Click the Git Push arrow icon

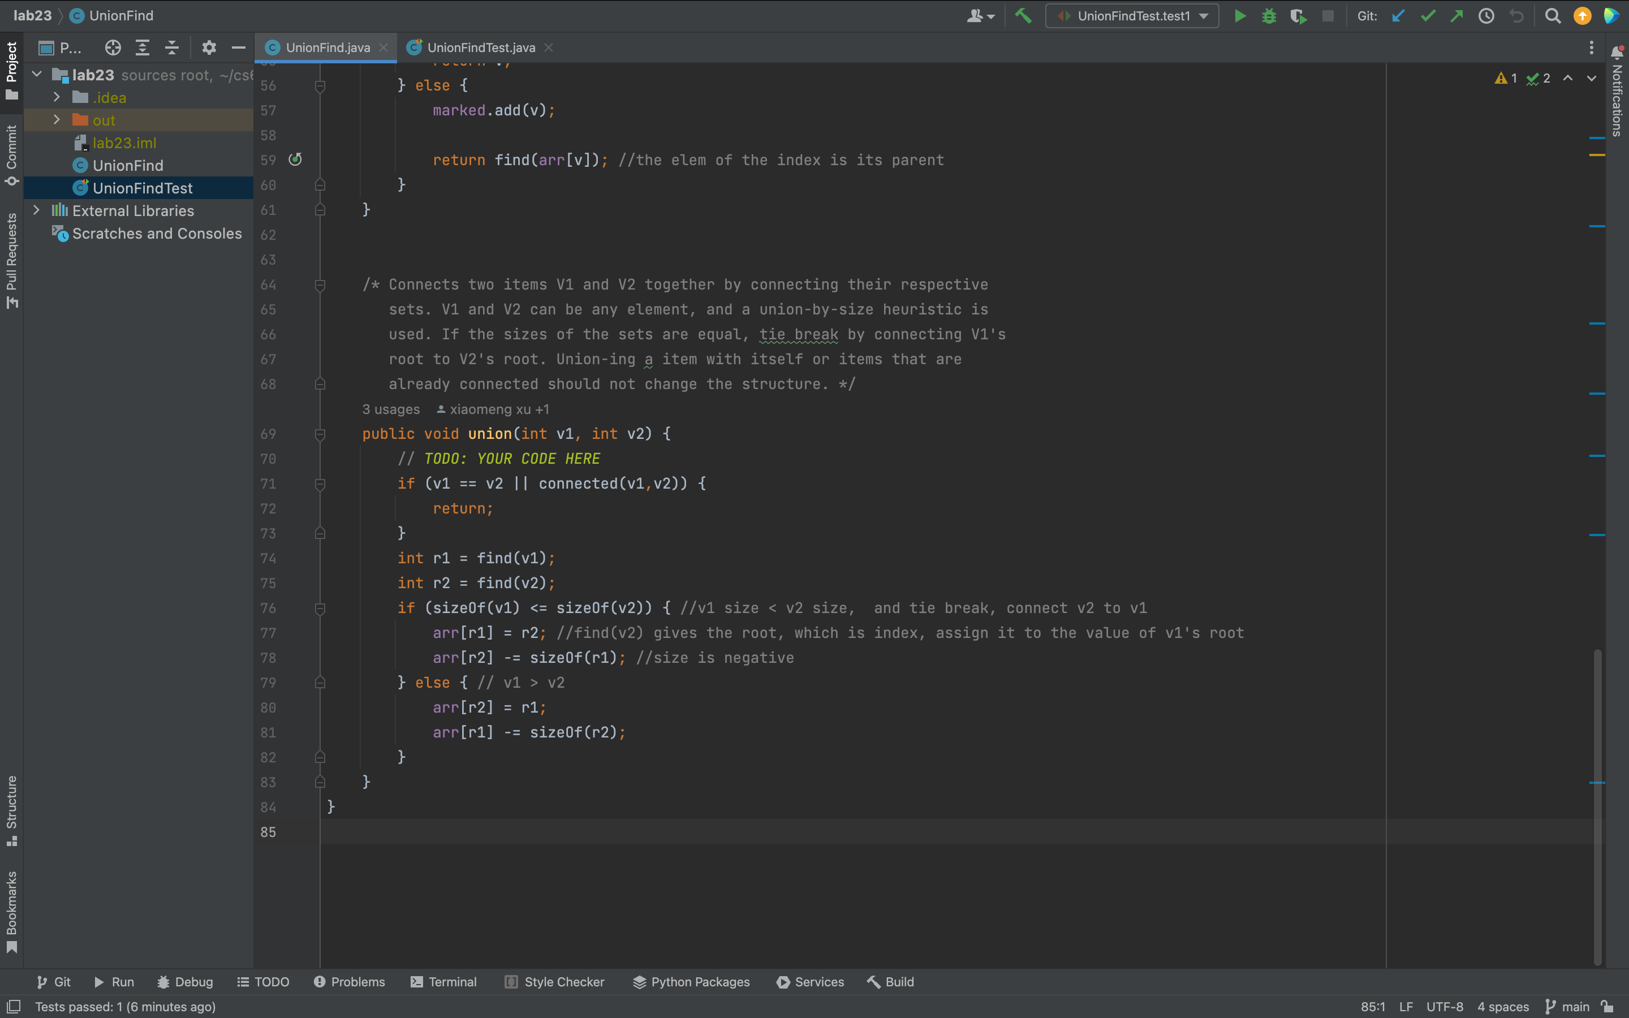tap(1456, 16)
